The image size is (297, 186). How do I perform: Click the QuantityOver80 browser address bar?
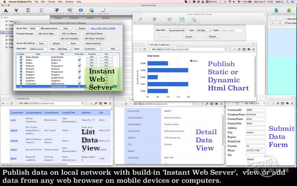187,49
